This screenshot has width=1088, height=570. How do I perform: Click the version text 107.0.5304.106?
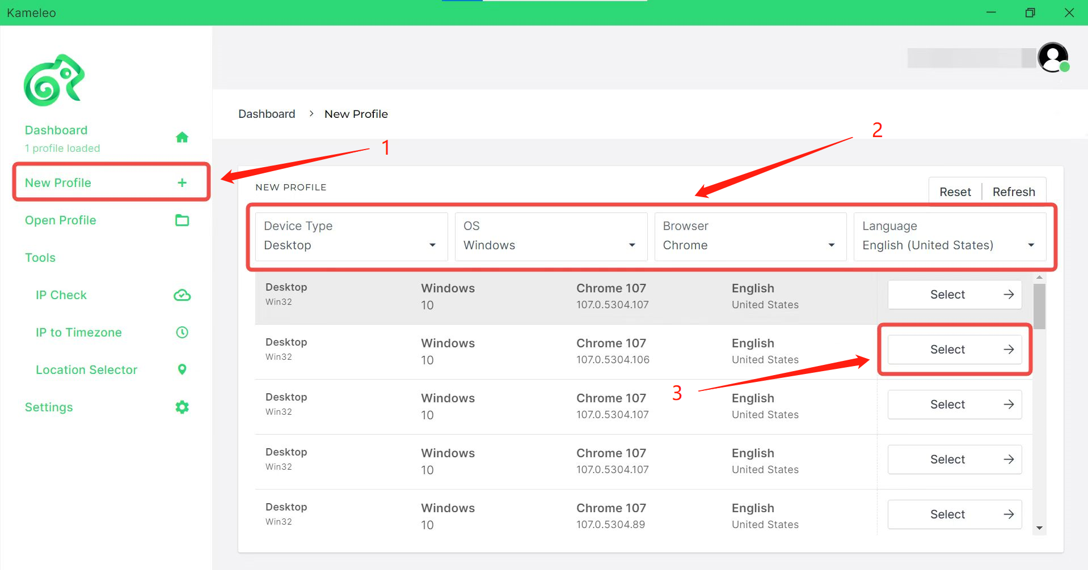613,360
